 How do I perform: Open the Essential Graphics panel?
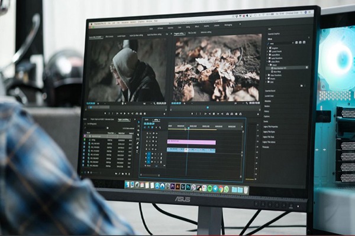pyautogui.click(x=274, y=34)
